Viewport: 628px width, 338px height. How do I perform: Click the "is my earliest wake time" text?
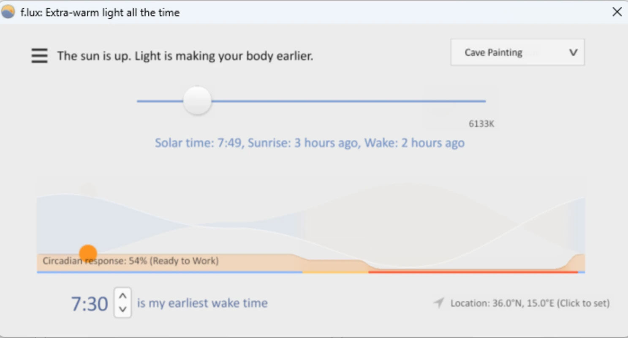point(202,303)
